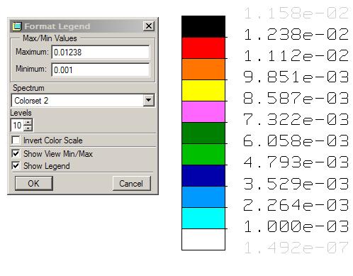Screen dimensions: 353x276
Task: Increase Levels with the up spinner arrow
Action: click(x=28, y=122)
